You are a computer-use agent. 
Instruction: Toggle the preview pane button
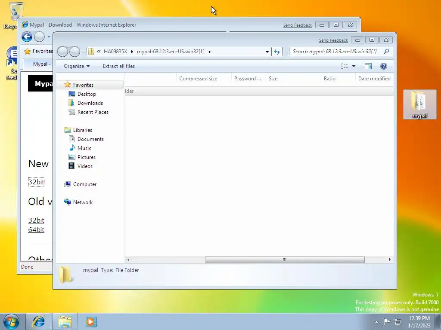(x=368, y=66)
